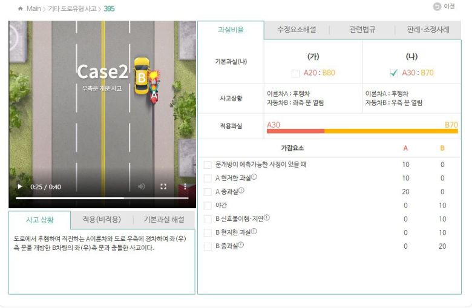Open video more options menu
Image resolution: width=472 pixels, height=308 pixels.
coord(185,186)
